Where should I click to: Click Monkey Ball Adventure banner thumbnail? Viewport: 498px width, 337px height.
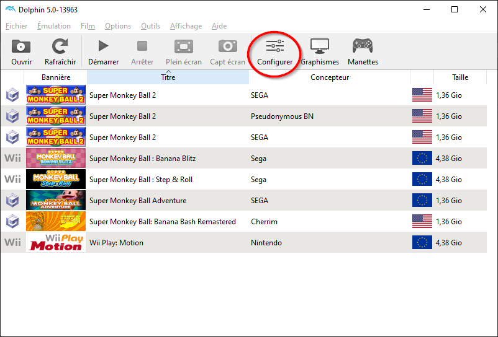[56, 201]
